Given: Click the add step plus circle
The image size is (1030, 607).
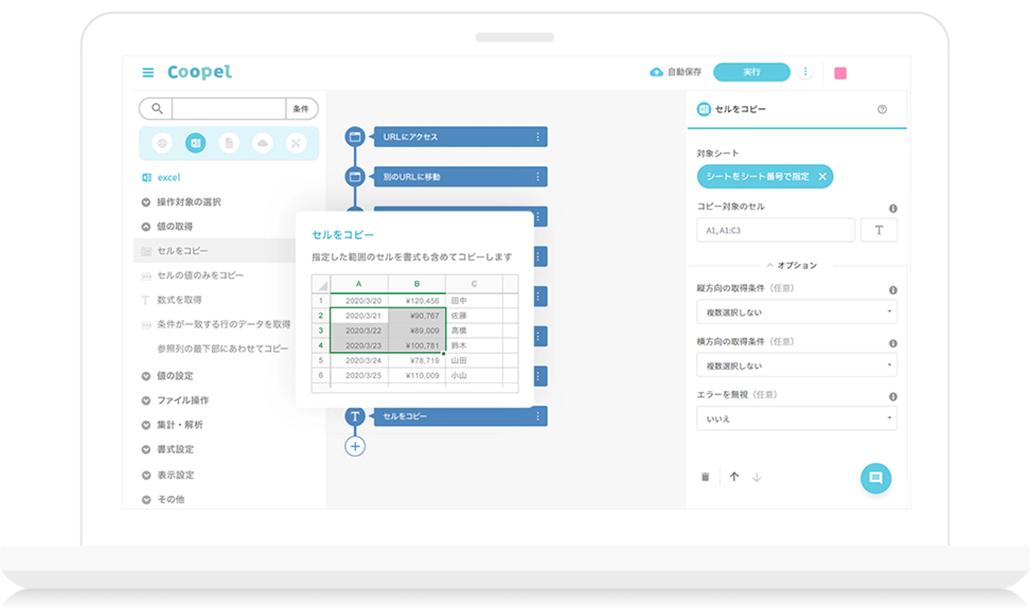Looking at the screenshot, I should click(355, 446).
